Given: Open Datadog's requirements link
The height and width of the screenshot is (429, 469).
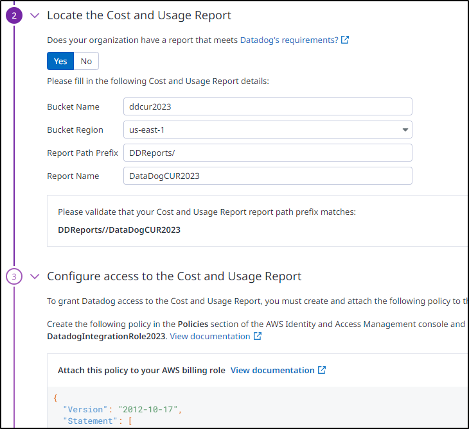Looking at the screenshot, I should tap(289, 40).
